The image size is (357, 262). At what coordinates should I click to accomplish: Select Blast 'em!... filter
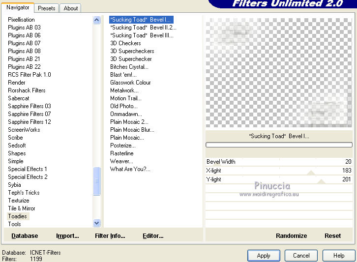pos(123,75)
